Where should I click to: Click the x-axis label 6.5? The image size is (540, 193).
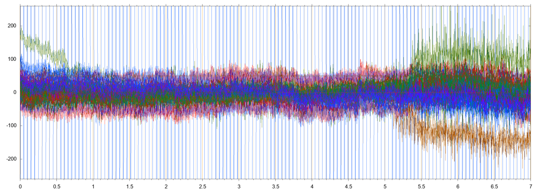point(494,186)
